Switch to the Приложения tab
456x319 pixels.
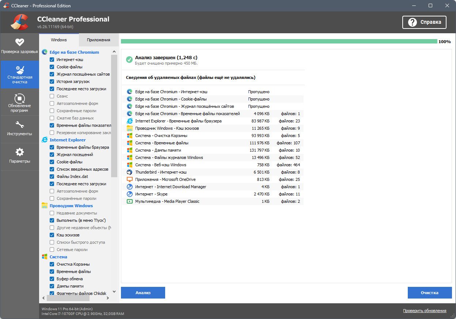pyautogui.click(x=98, y=40)
